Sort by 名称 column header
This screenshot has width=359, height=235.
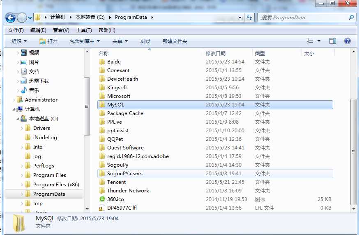[103, 53]
